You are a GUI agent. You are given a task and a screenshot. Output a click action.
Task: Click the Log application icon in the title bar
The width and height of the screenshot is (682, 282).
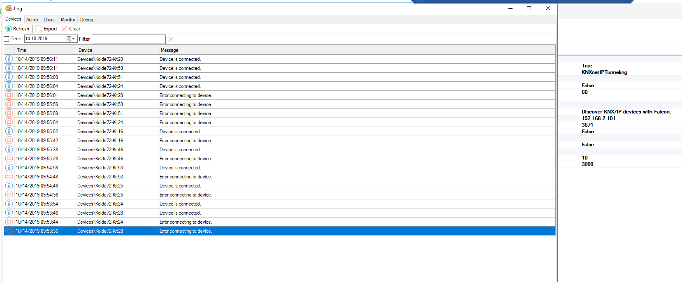8,9
